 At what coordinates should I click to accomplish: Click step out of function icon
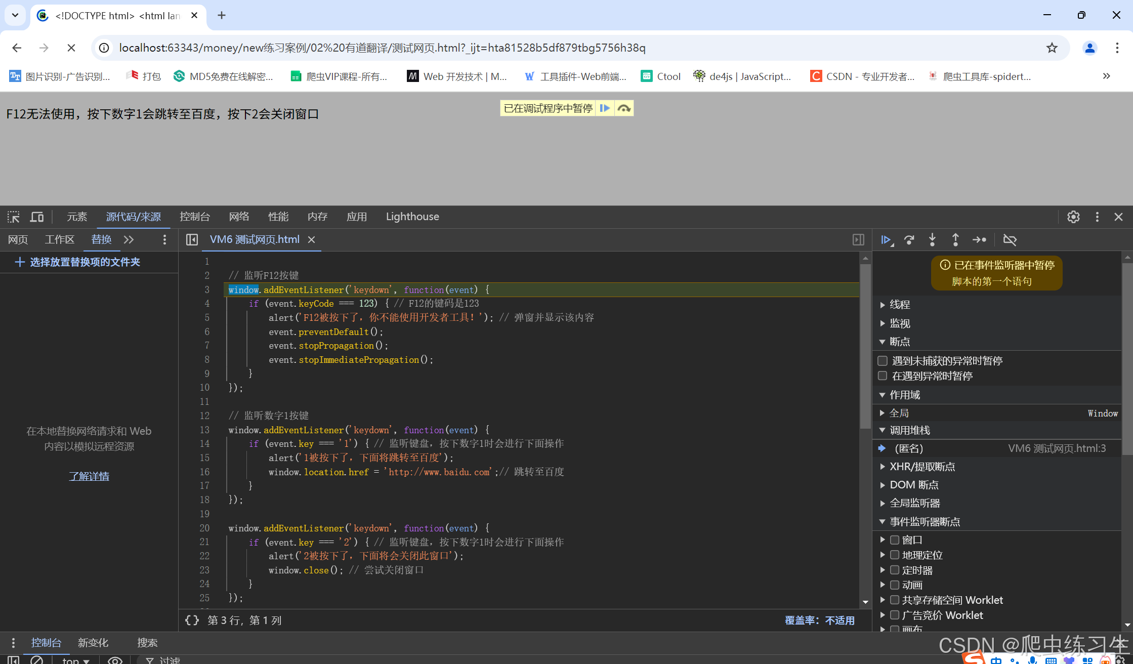(x=955, y=240)
